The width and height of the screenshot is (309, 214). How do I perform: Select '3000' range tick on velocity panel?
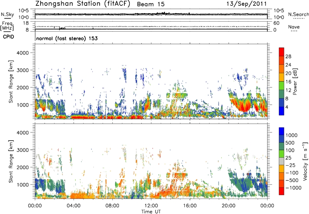[23, 150]
